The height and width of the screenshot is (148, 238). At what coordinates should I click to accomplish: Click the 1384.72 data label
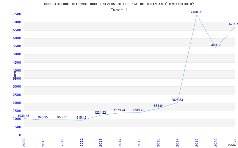tap(139, 110)
